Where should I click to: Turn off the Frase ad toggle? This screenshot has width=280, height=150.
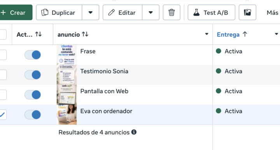pyautogui.click(x=33, y=55)
